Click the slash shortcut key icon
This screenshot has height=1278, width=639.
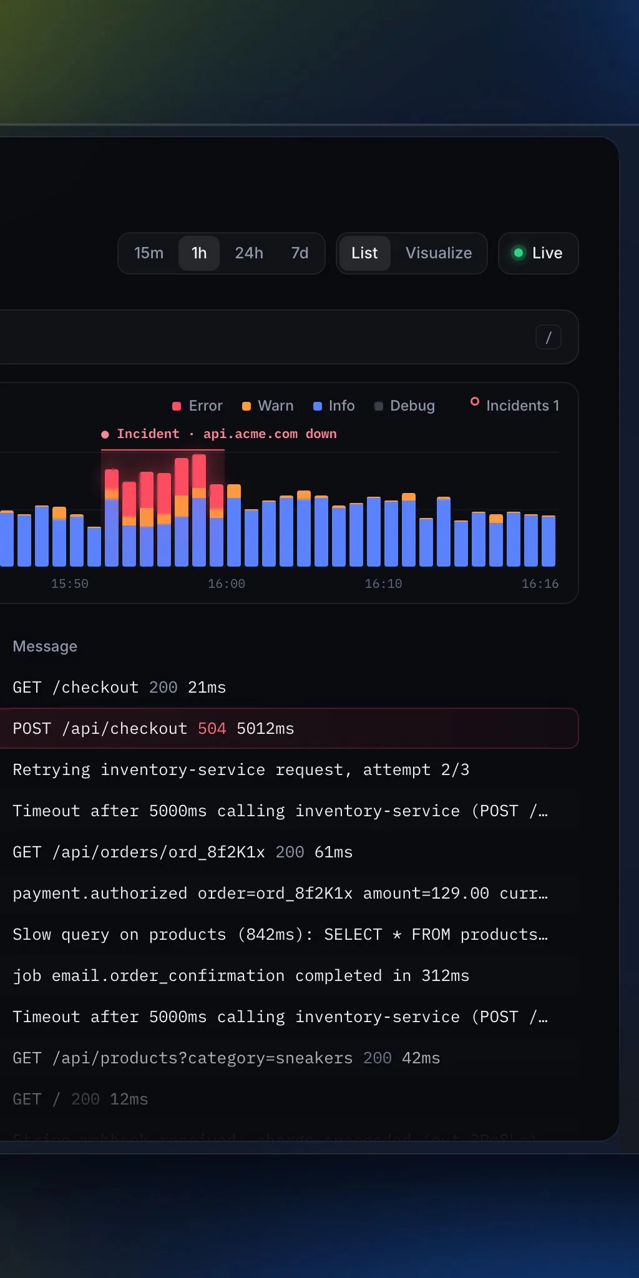coord(549,337)
